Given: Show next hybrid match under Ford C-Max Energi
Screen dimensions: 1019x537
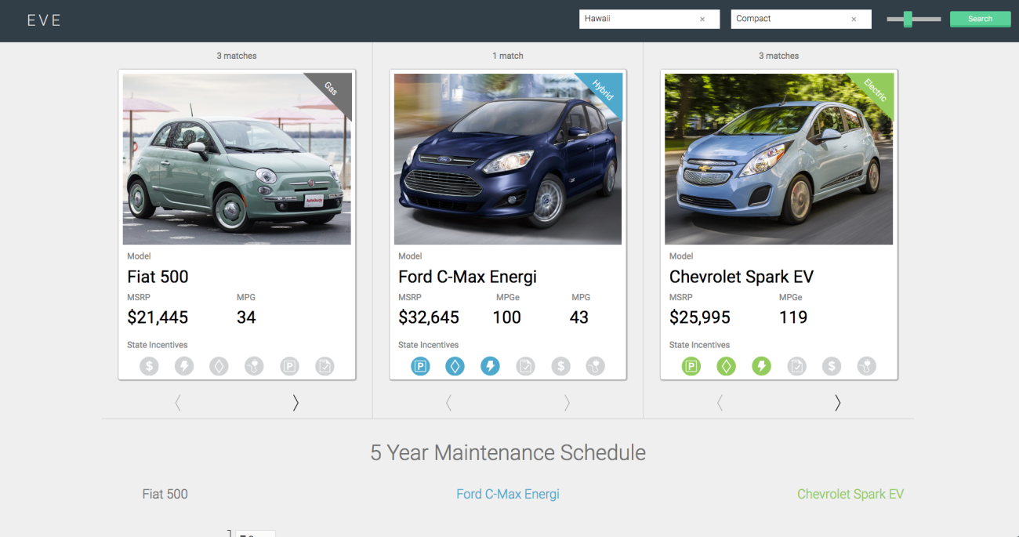Looking at the screenshot, I should [x=567, y=403].
